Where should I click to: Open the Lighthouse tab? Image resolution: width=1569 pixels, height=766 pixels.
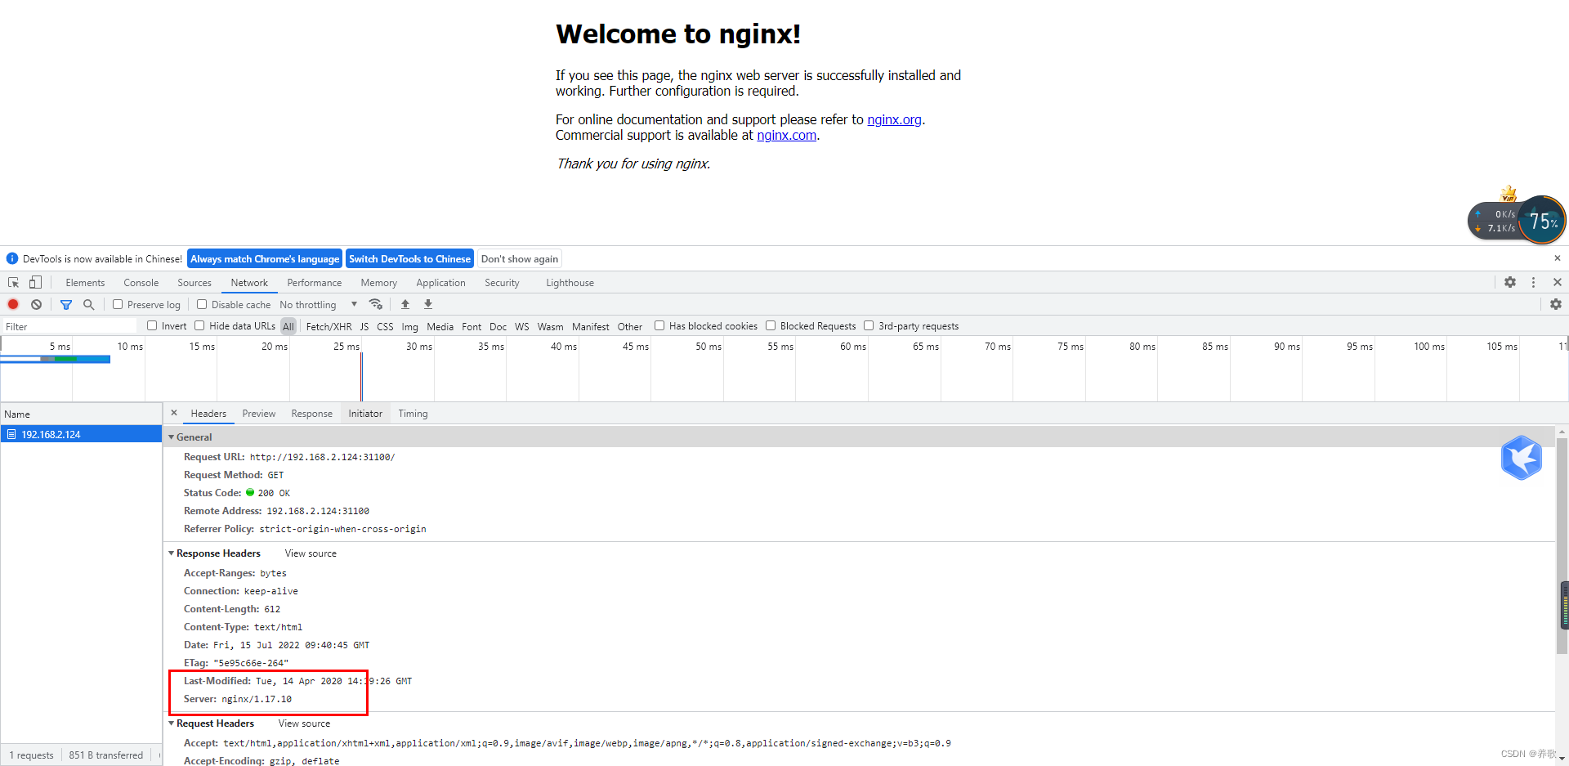point(570,283)
